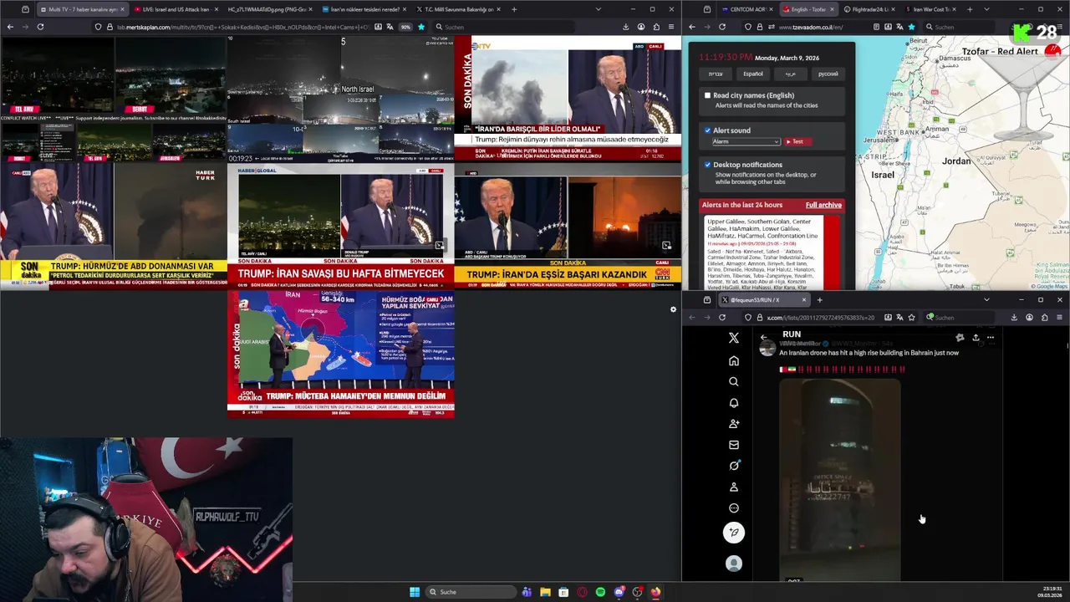Open tab list chevron in Multi TV window
1070x602 pixels.
click(x=598, y=9)
